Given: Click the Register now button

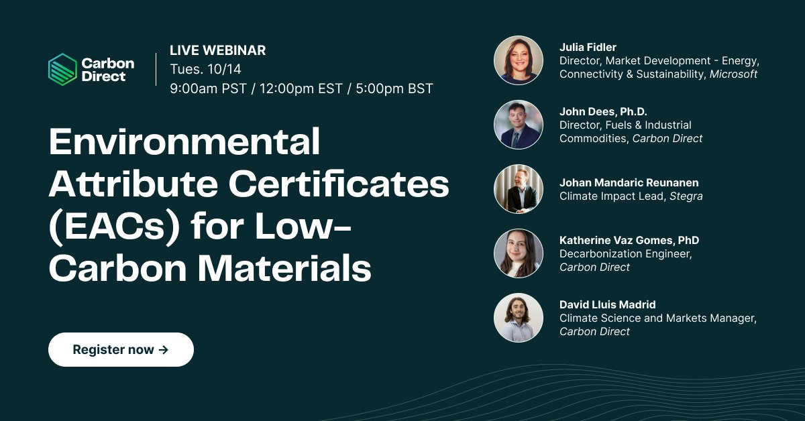Looking at the screenshot, I should 121,349.
